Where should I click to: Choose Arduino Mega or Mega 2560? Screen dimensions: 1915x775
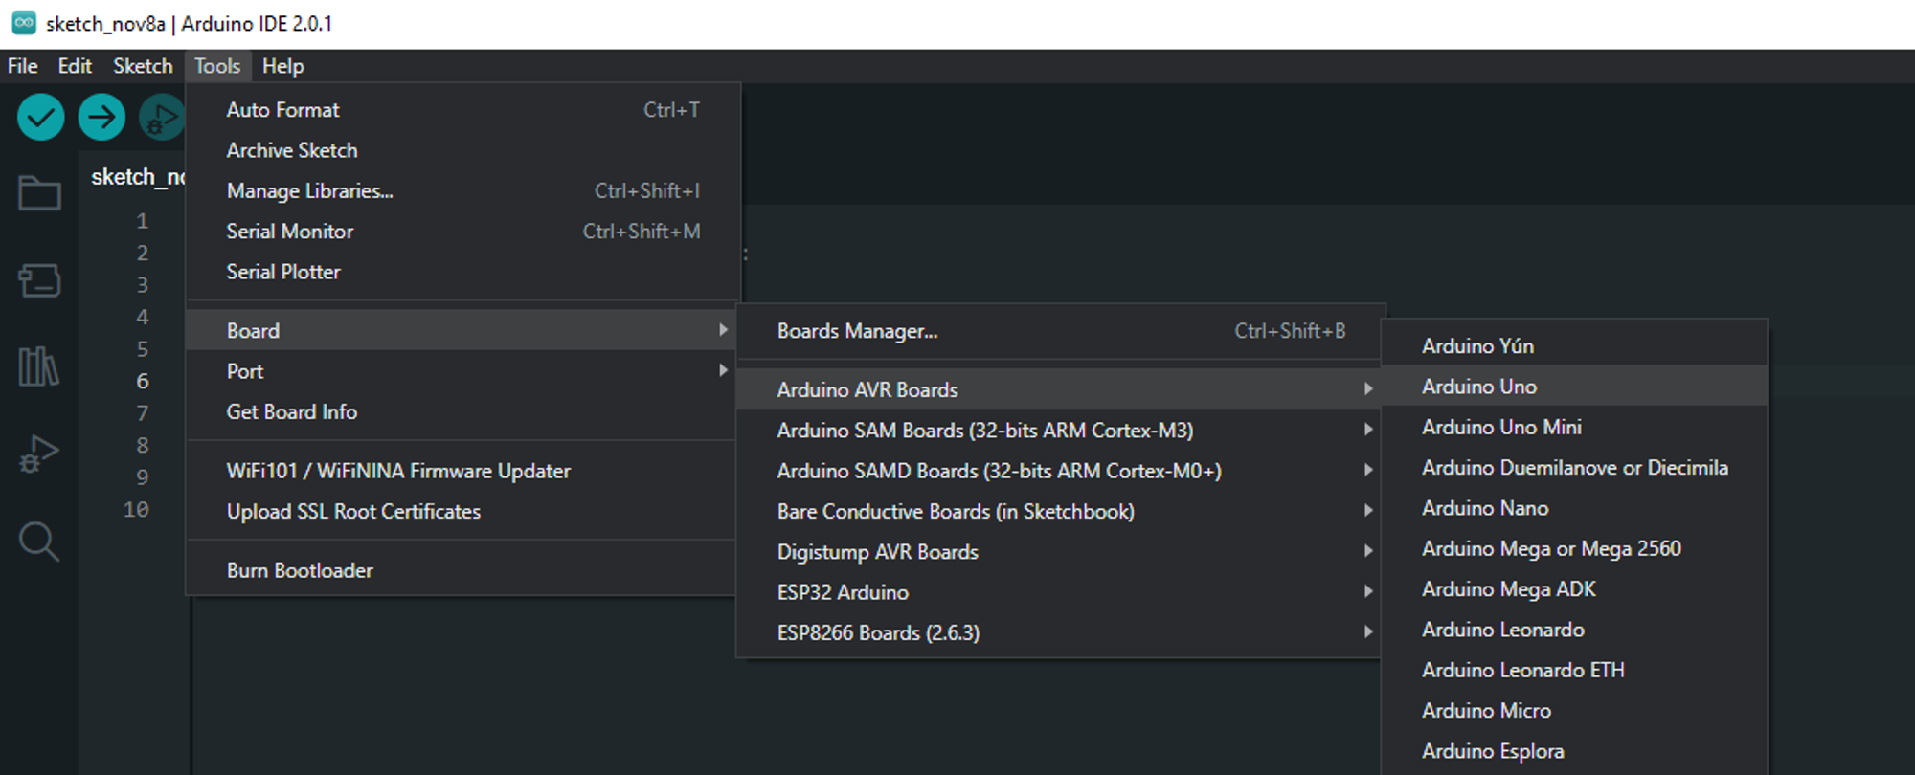1551,548
